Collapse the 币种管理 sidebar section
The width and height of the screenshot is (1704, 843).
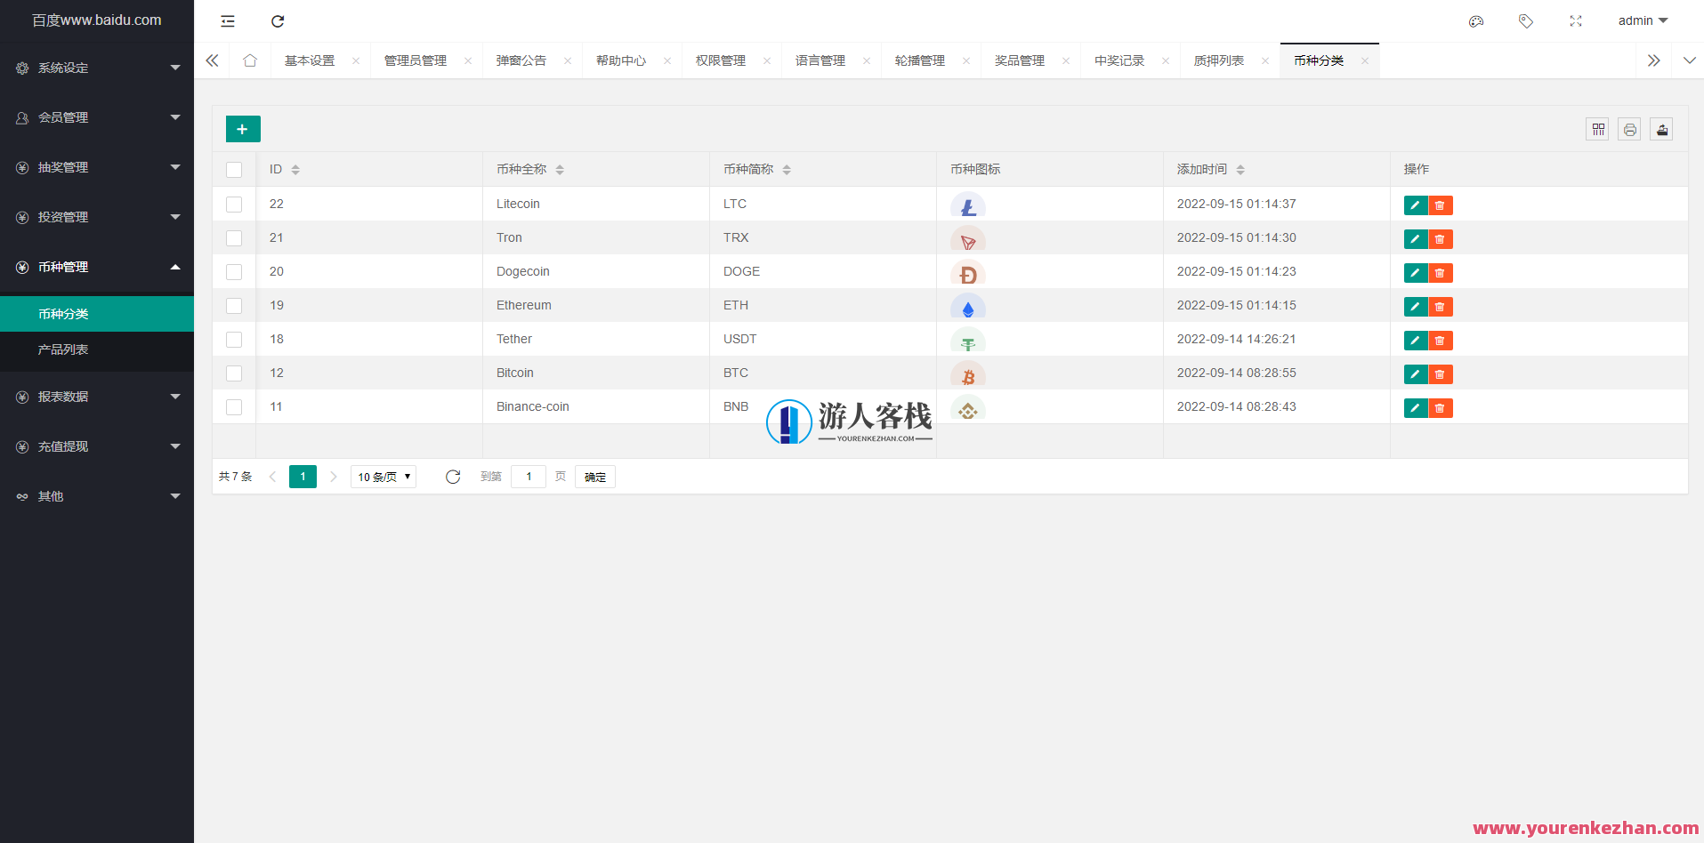pyautogui.click(x=96, y=266)
